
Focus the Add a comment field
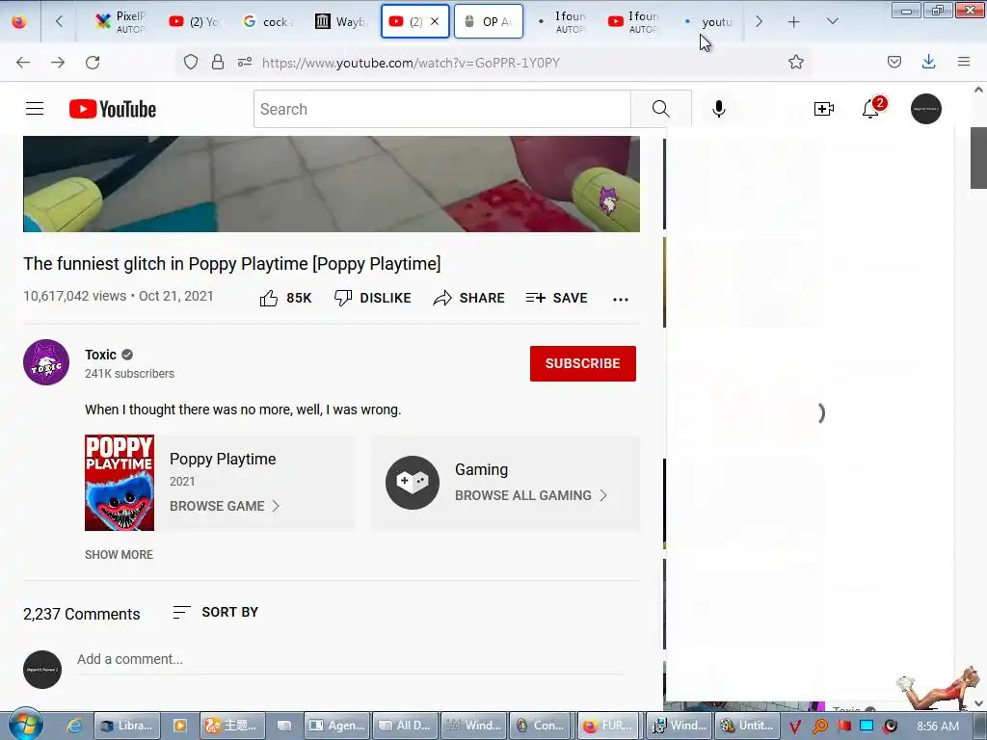[x=350, y=659]
